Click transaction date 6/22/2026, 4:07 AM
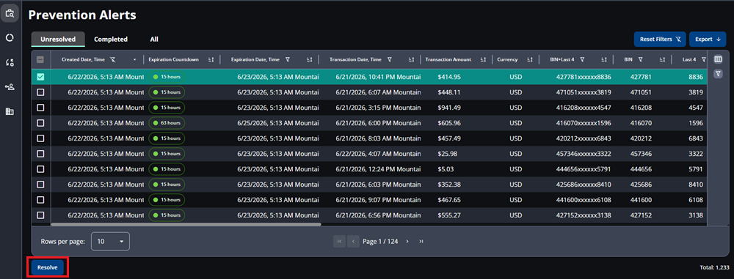 (378, 153)
